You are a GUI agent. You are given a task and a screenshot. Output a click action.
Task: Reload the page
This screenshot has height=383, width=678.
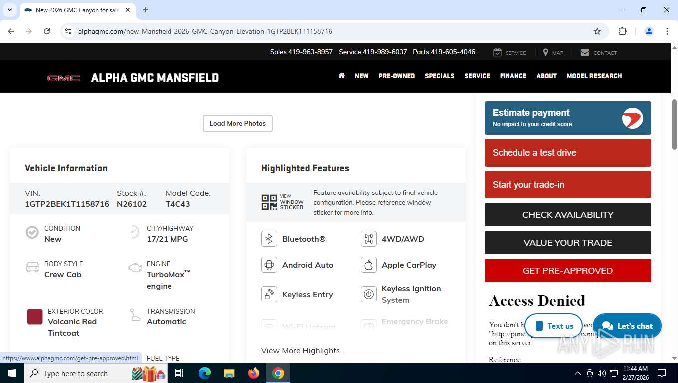pos(47,31)
